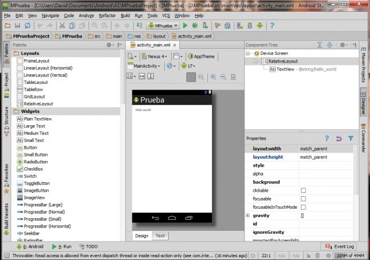Click the AppTheme button

(x=201, y=56)
